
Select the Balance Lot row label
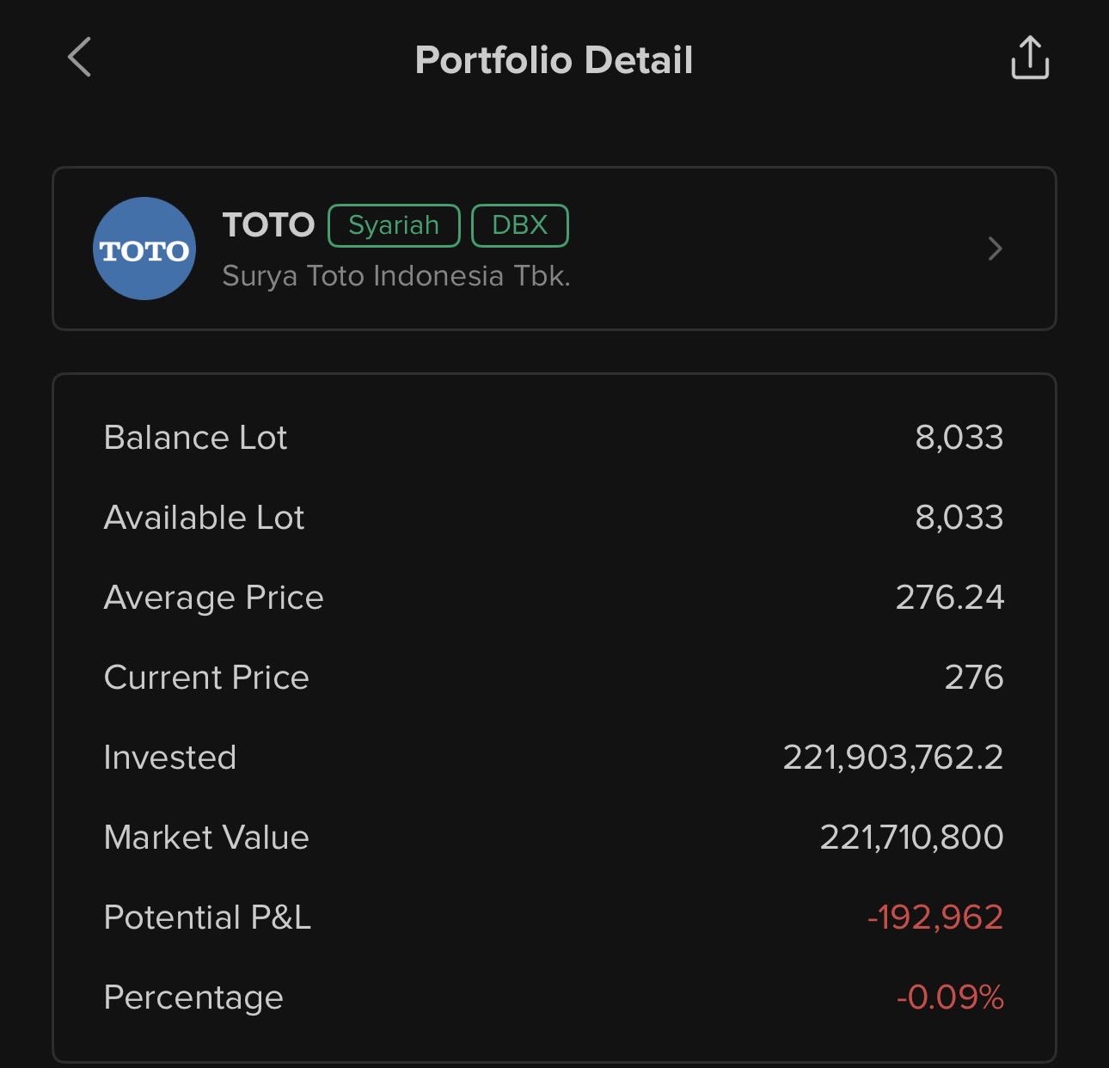(195, 438)
